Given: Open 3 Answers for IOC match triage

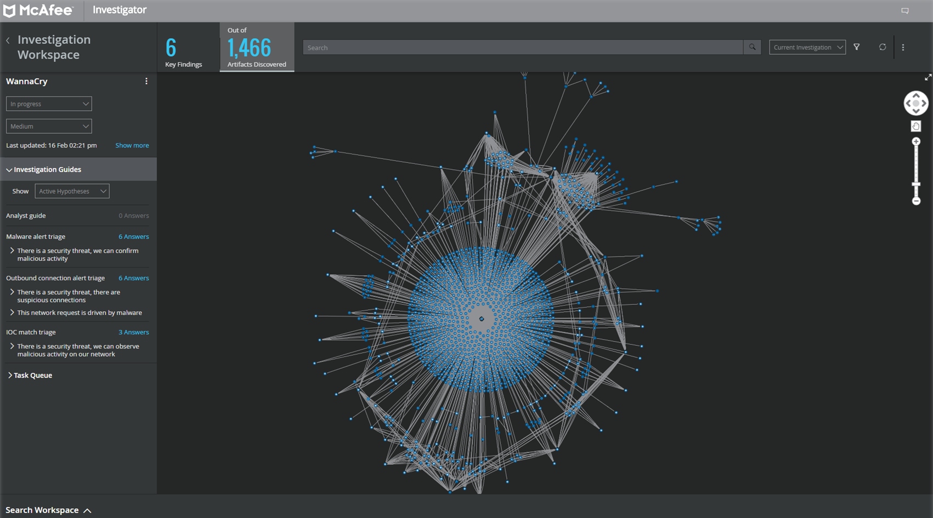Looking at the screenshot, I should [x=133, y=332].
